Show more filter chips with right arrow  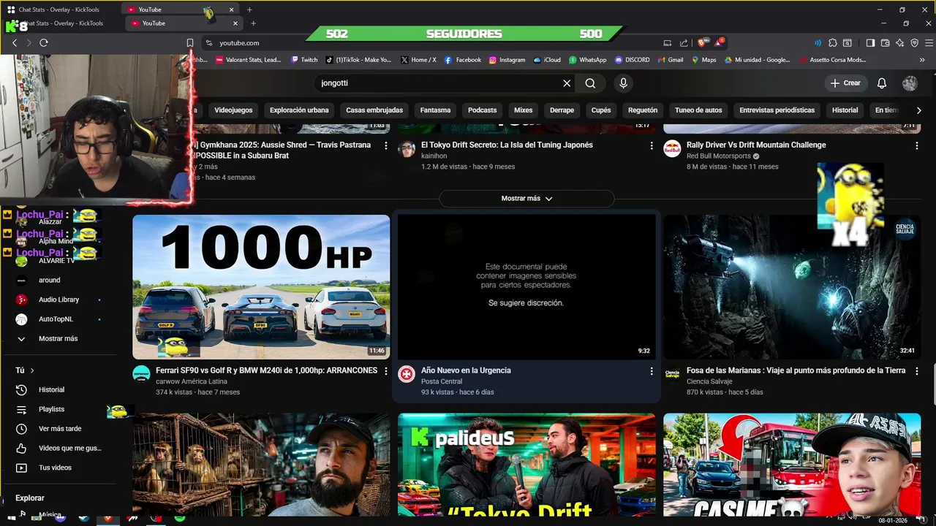tap(918, 110)
